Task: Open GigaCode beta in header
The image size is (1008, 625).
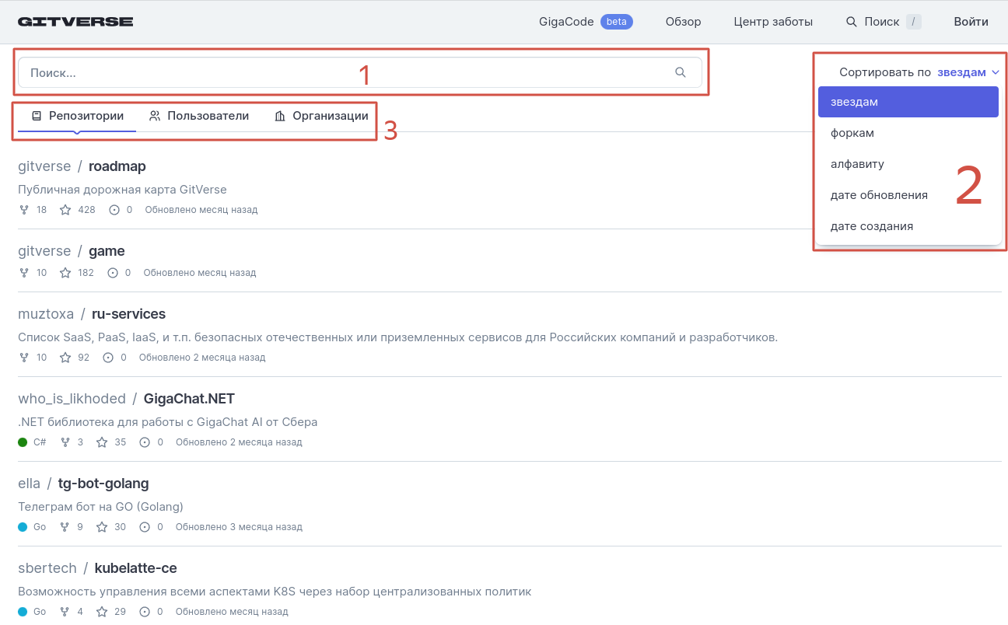Action: click(x=586, y=22)
